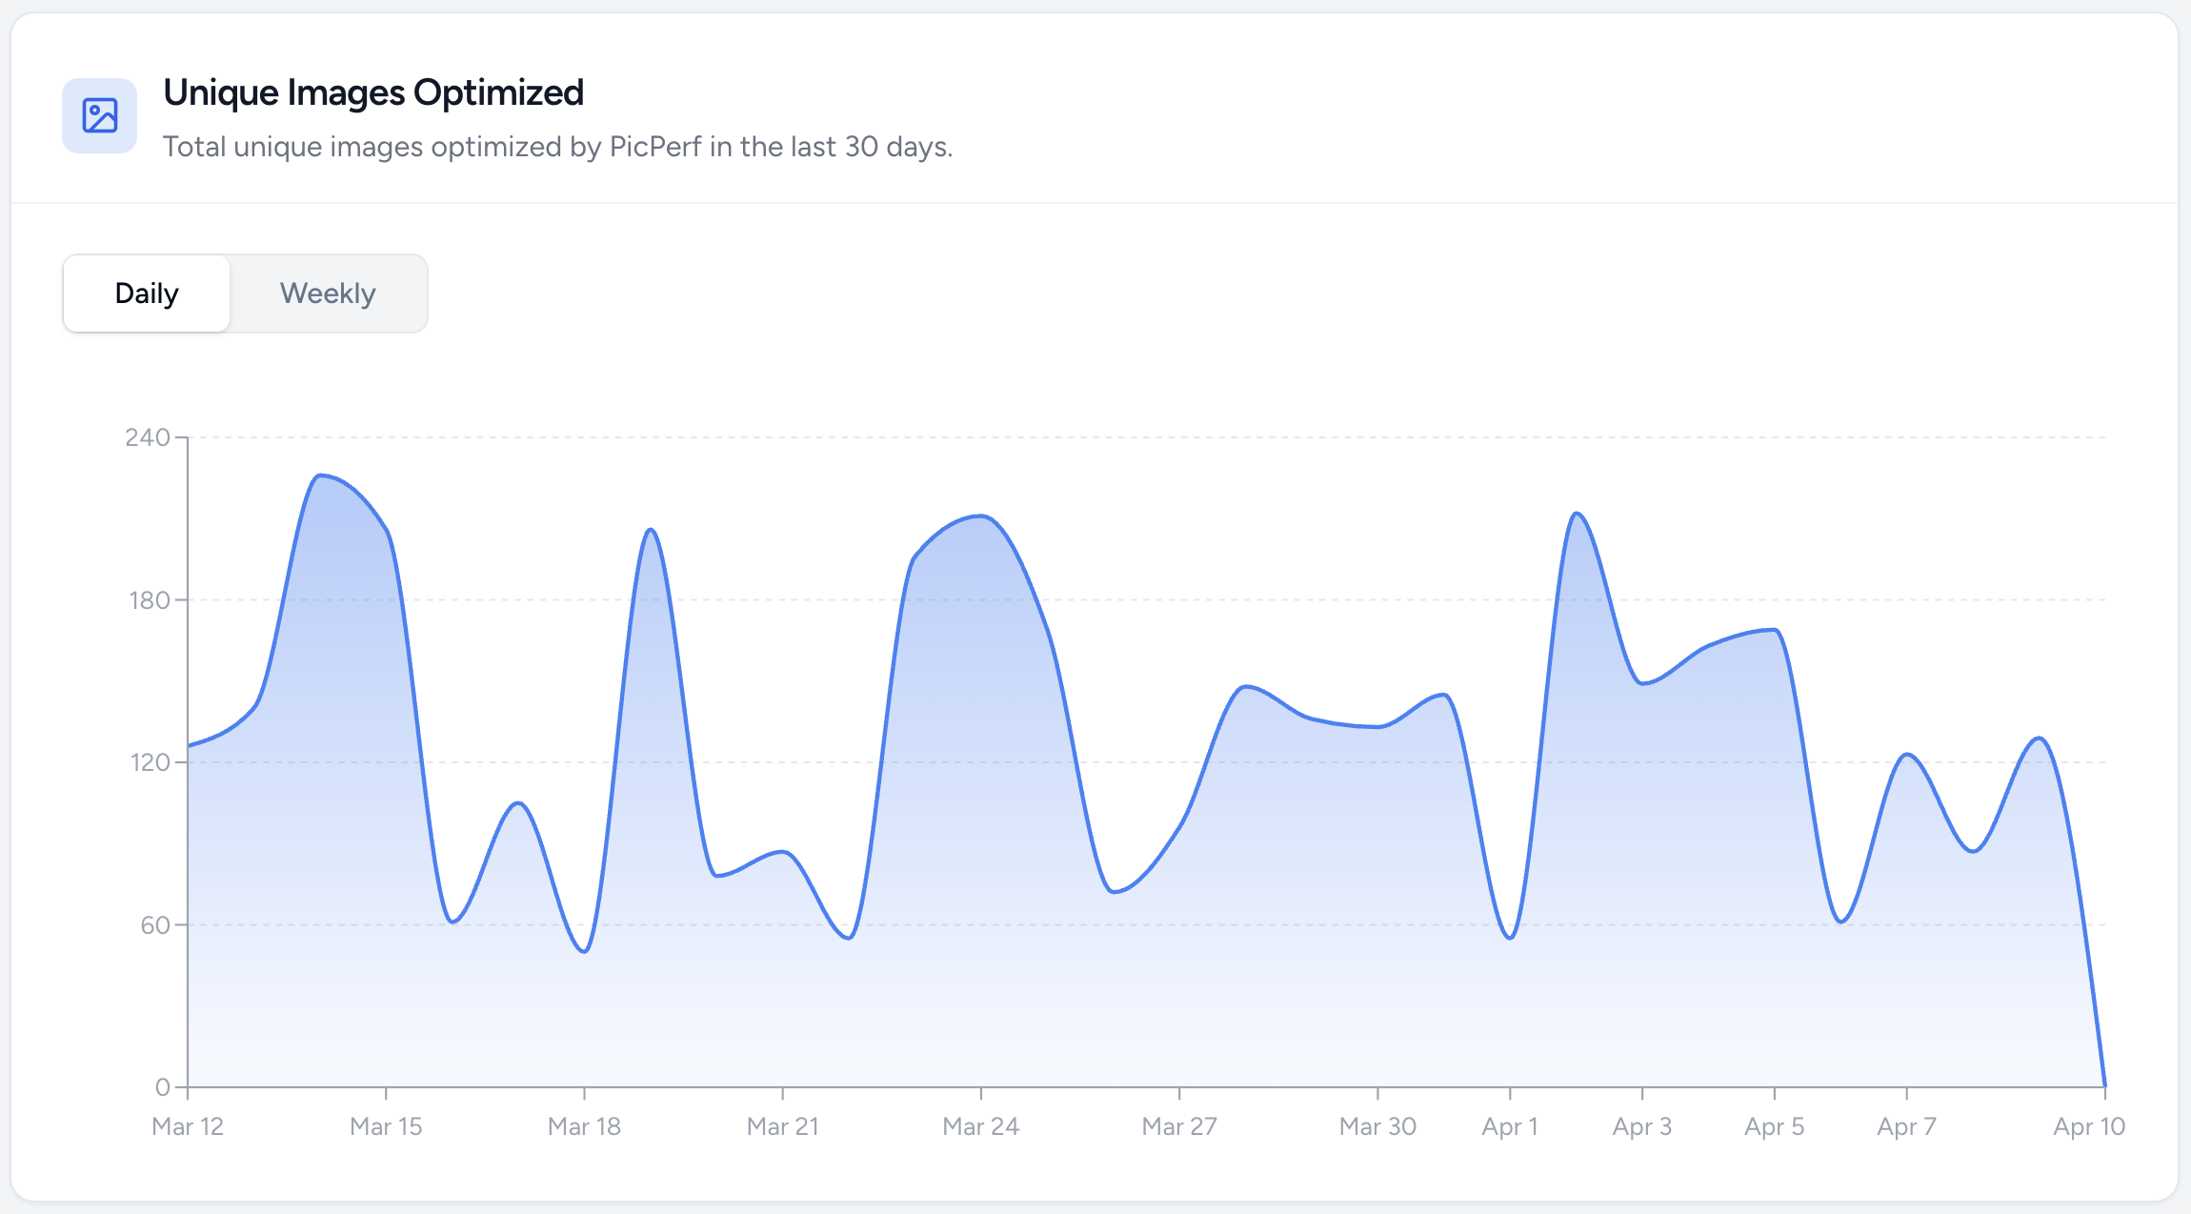Viewport: 2191px width, 1214px height.
Task: Click the image icon beside the title
Action: [x=99, y=115]
